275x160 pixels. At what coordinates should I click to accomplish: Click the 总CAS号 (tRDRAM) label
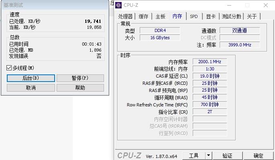point(169,126)
